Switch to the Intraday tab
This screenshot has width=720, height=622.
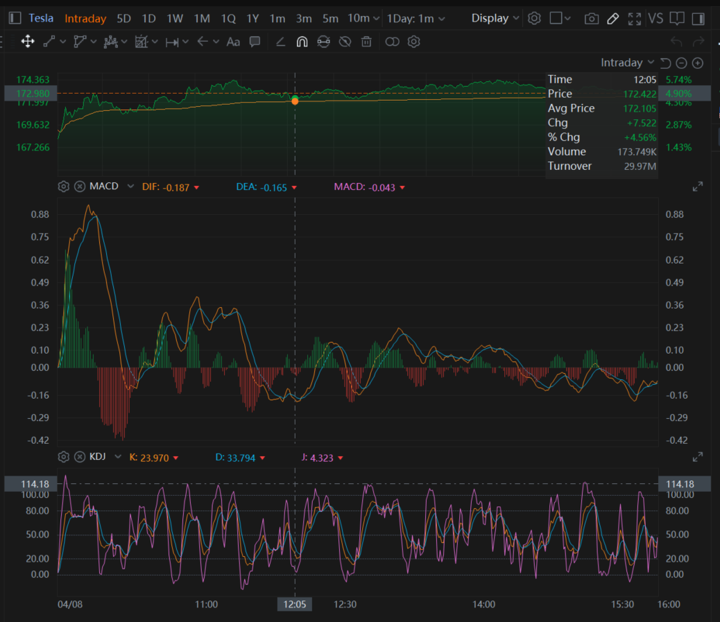(85, 19)
